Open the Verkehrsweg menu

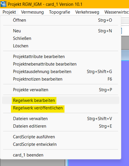coord(87,12)
